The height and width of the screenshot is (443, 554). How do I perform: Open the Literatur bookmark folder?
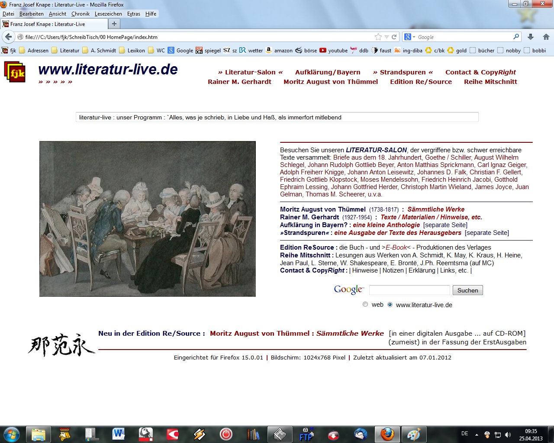coord(65,50)
